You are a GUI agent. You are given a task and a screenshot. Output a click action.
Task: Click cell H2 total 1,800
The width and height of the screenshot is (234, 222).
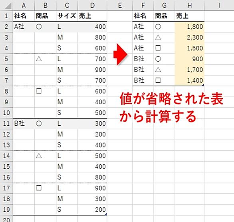[x=190, y=27]
